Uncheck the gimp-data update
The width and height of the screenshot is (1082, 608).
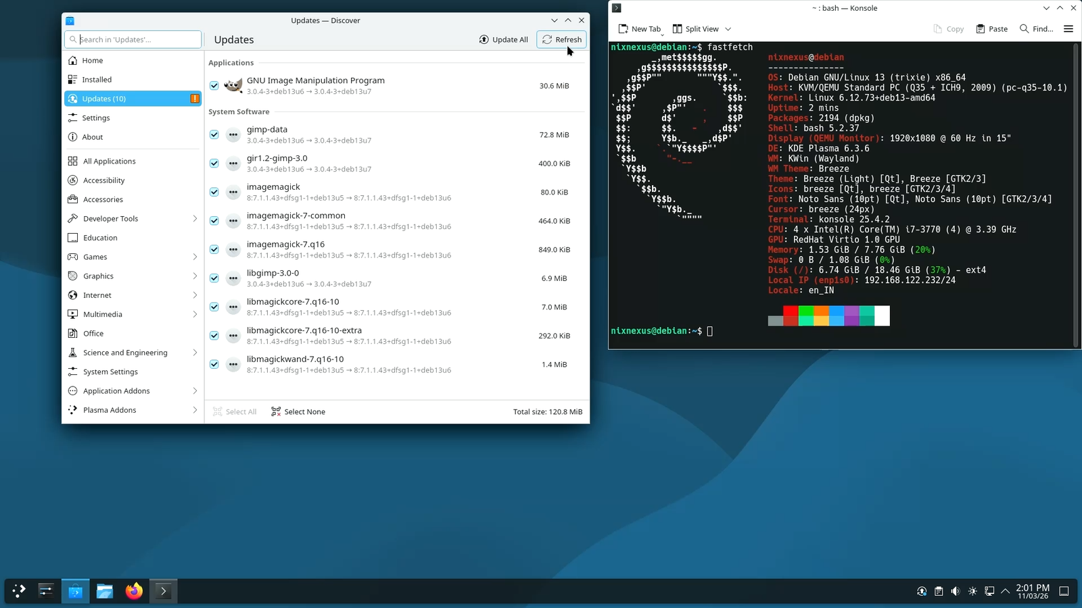point(214,134)
